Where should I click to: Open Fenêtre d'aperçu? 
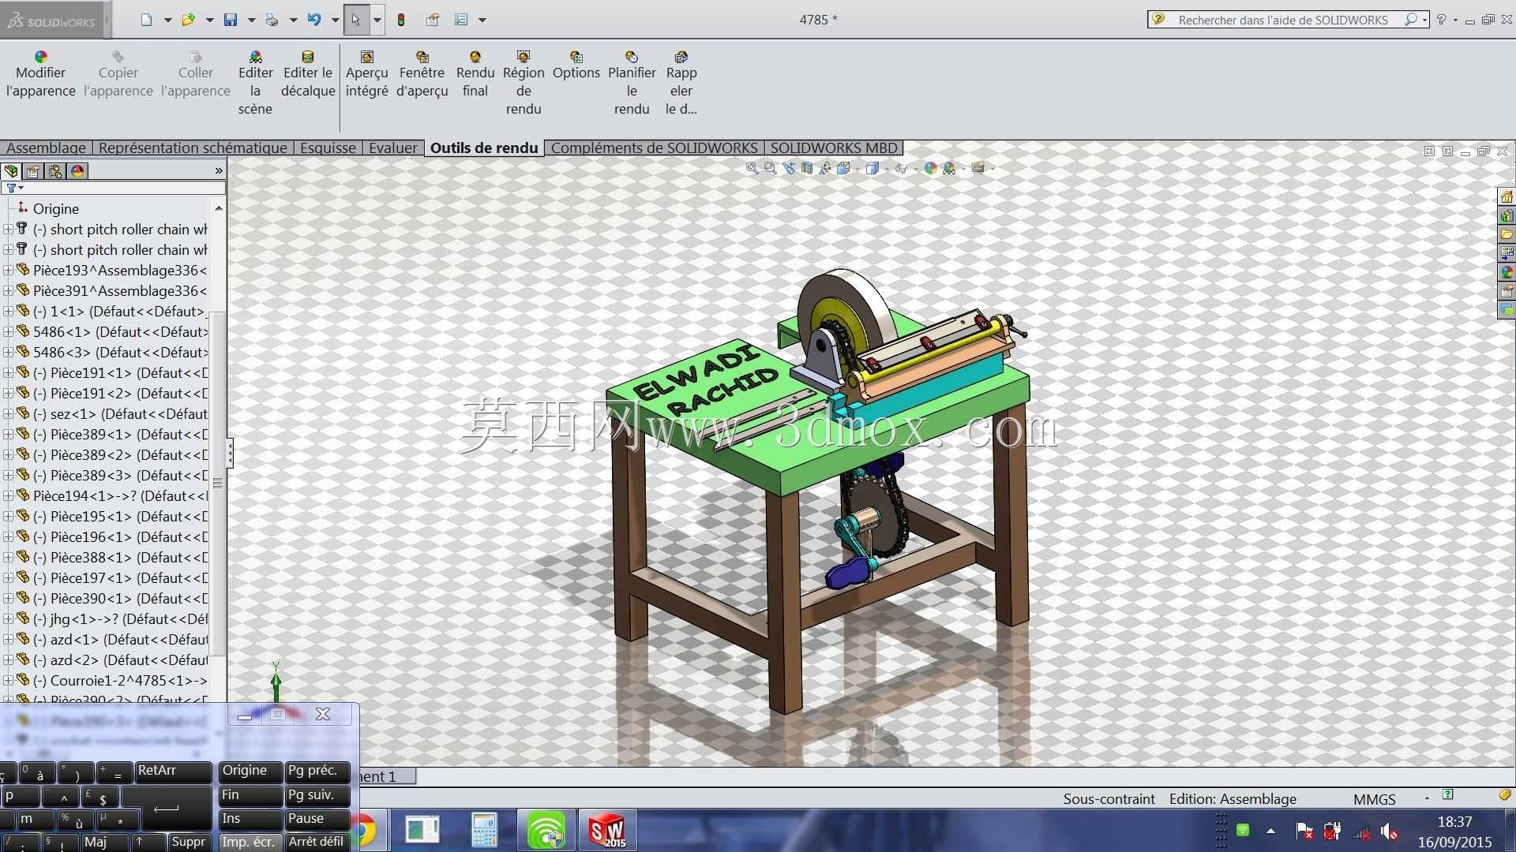click(x=422, y=74)
